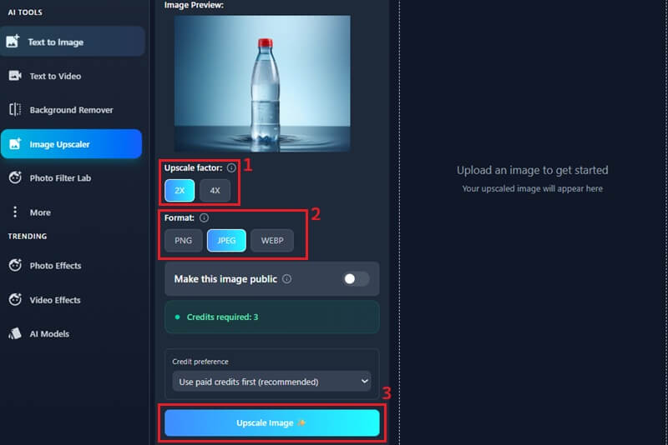Click the Upscale Image button
The width and height of the screenshot is (668, 445).
click(x=272, y=422)
